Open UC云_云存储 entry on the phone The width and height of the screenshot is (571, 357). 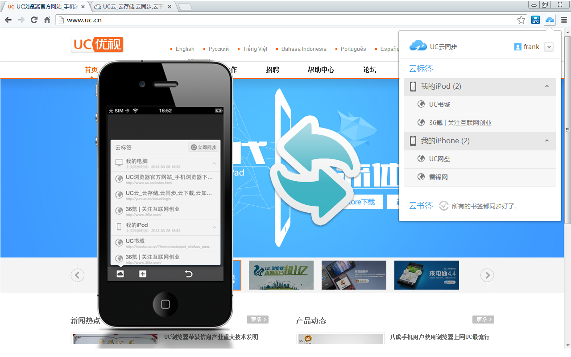click(166, 195)
